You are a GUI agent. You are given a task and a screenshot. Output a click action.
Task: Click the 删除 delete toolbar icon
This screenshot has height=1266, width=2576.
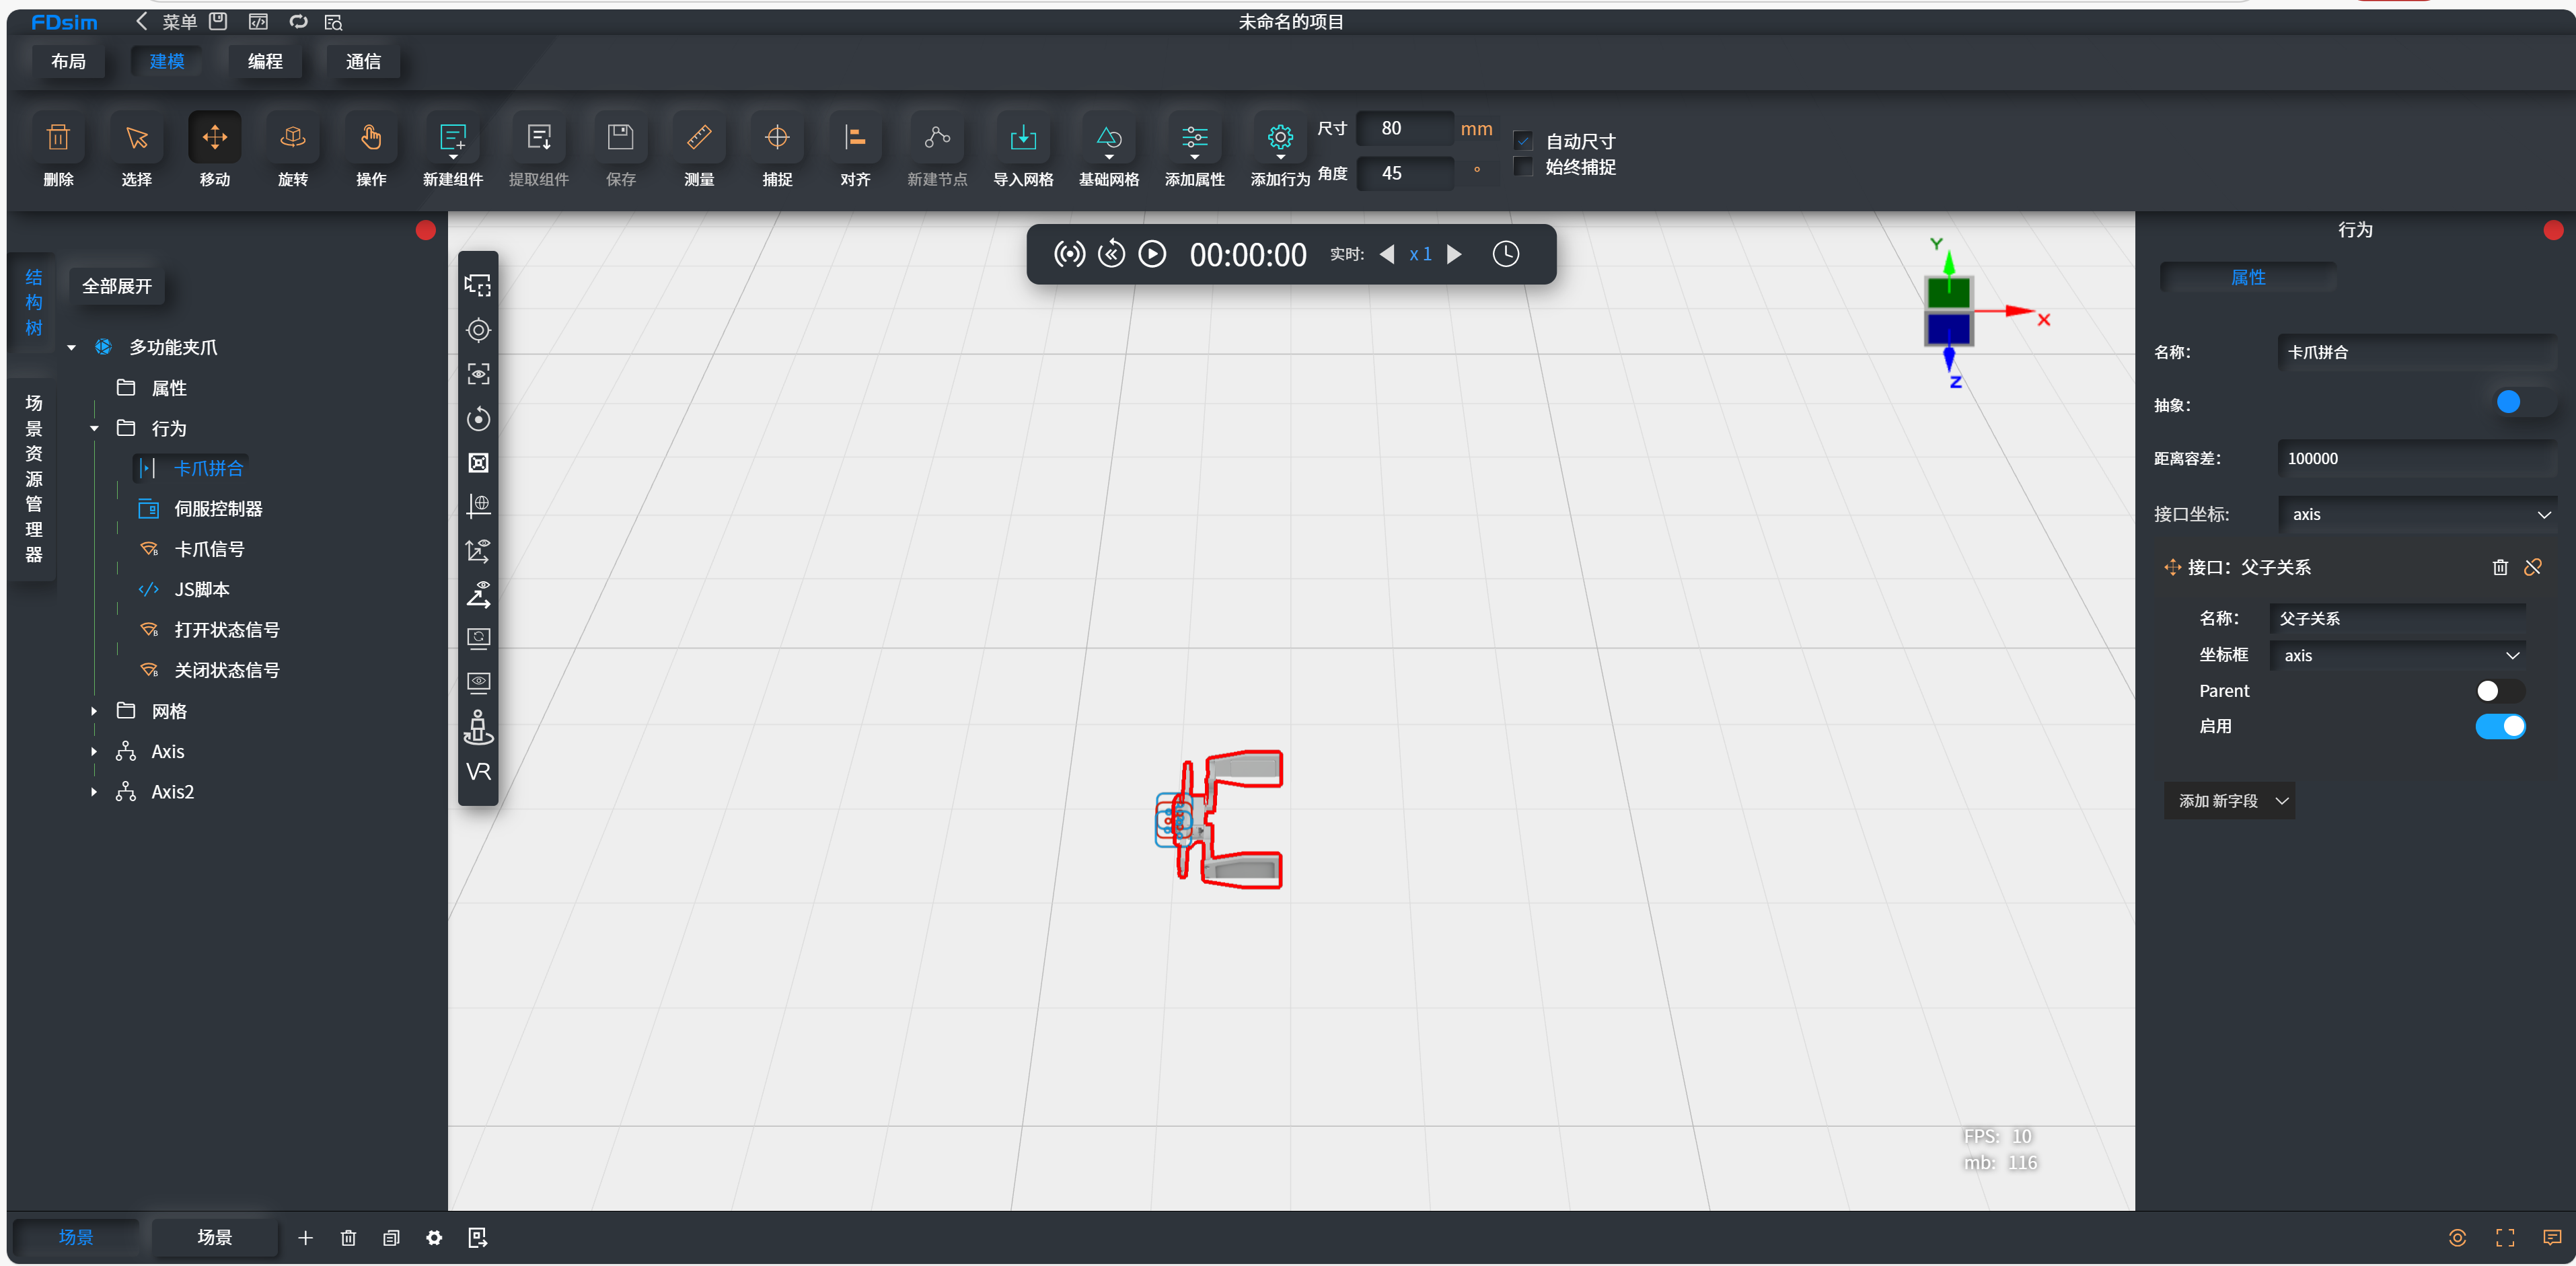point(58,138)
